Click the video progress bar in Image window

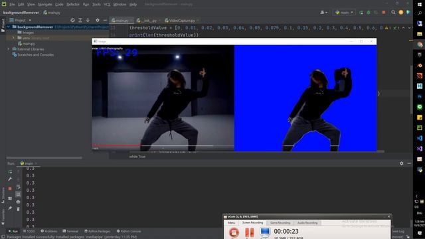coord(163,145)
